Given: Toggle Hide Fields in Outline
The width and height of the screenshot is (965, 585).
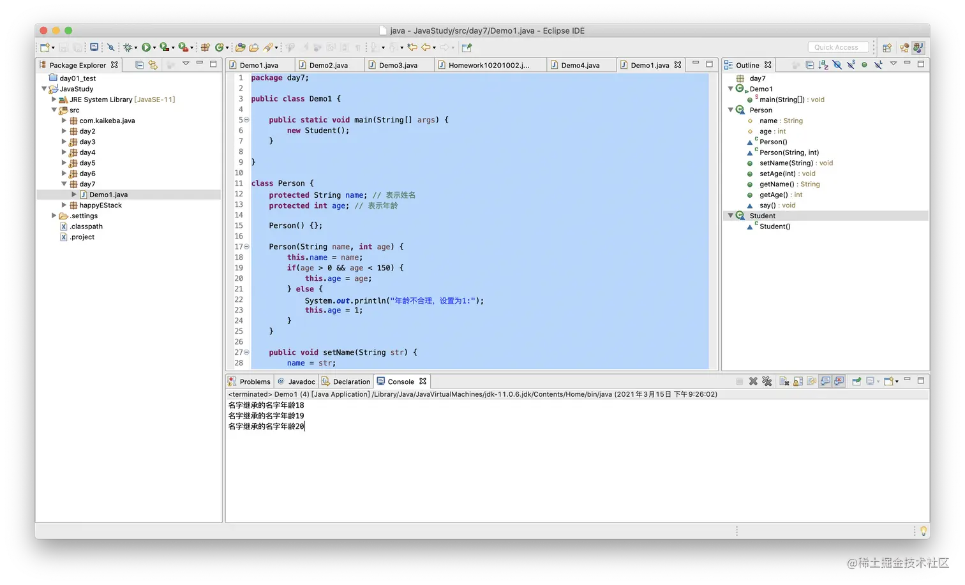Looking at the screenshot, I should point(837,65).
